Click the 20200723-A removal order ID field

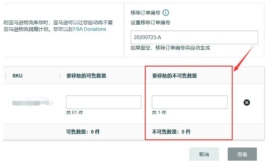coord(194,37)
